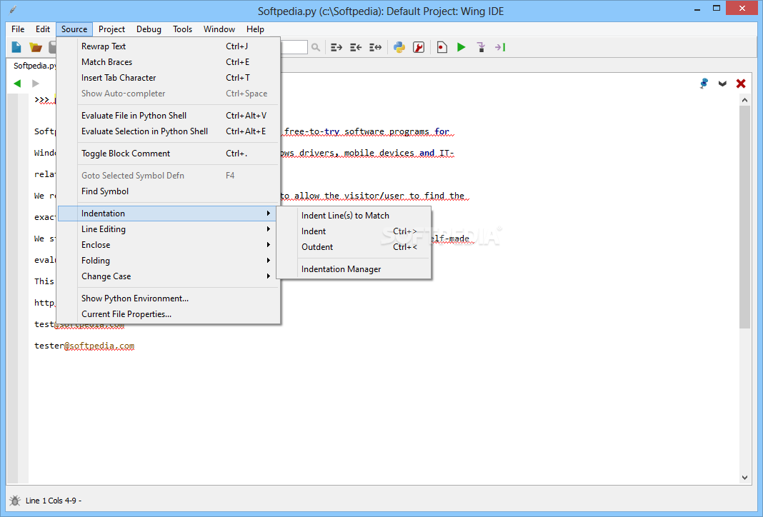Viewport: 763px width, 517px height.
Task: Select Match Braces menu entry
Action: point(169,61)
